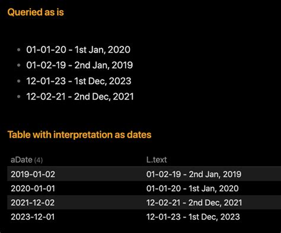Click table cell '12-02-21 - 2nd Dec, 2021'
This screenshot has width=281, height=233.
(194, 203)
